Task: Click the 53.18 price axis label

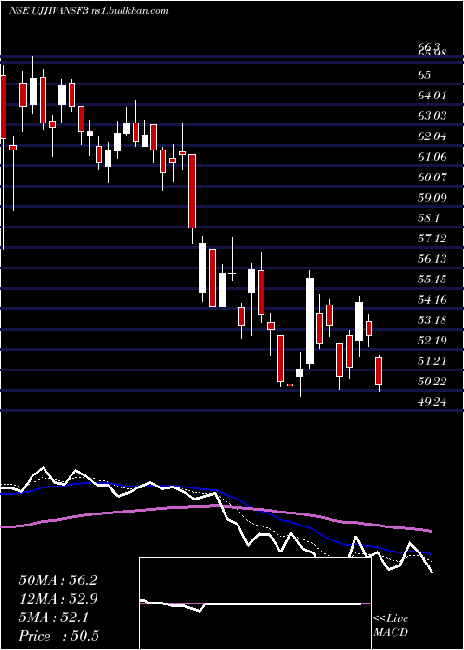Action: coord(432,320)
